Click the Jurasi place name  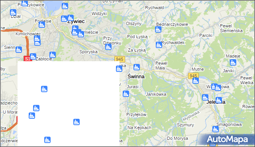(133, 87)
